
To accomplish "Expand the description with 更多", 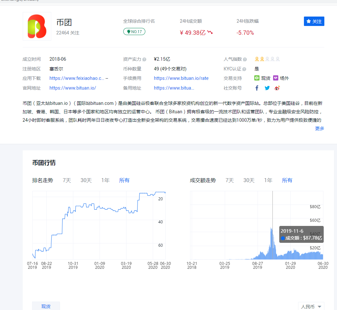I will 319,129.
